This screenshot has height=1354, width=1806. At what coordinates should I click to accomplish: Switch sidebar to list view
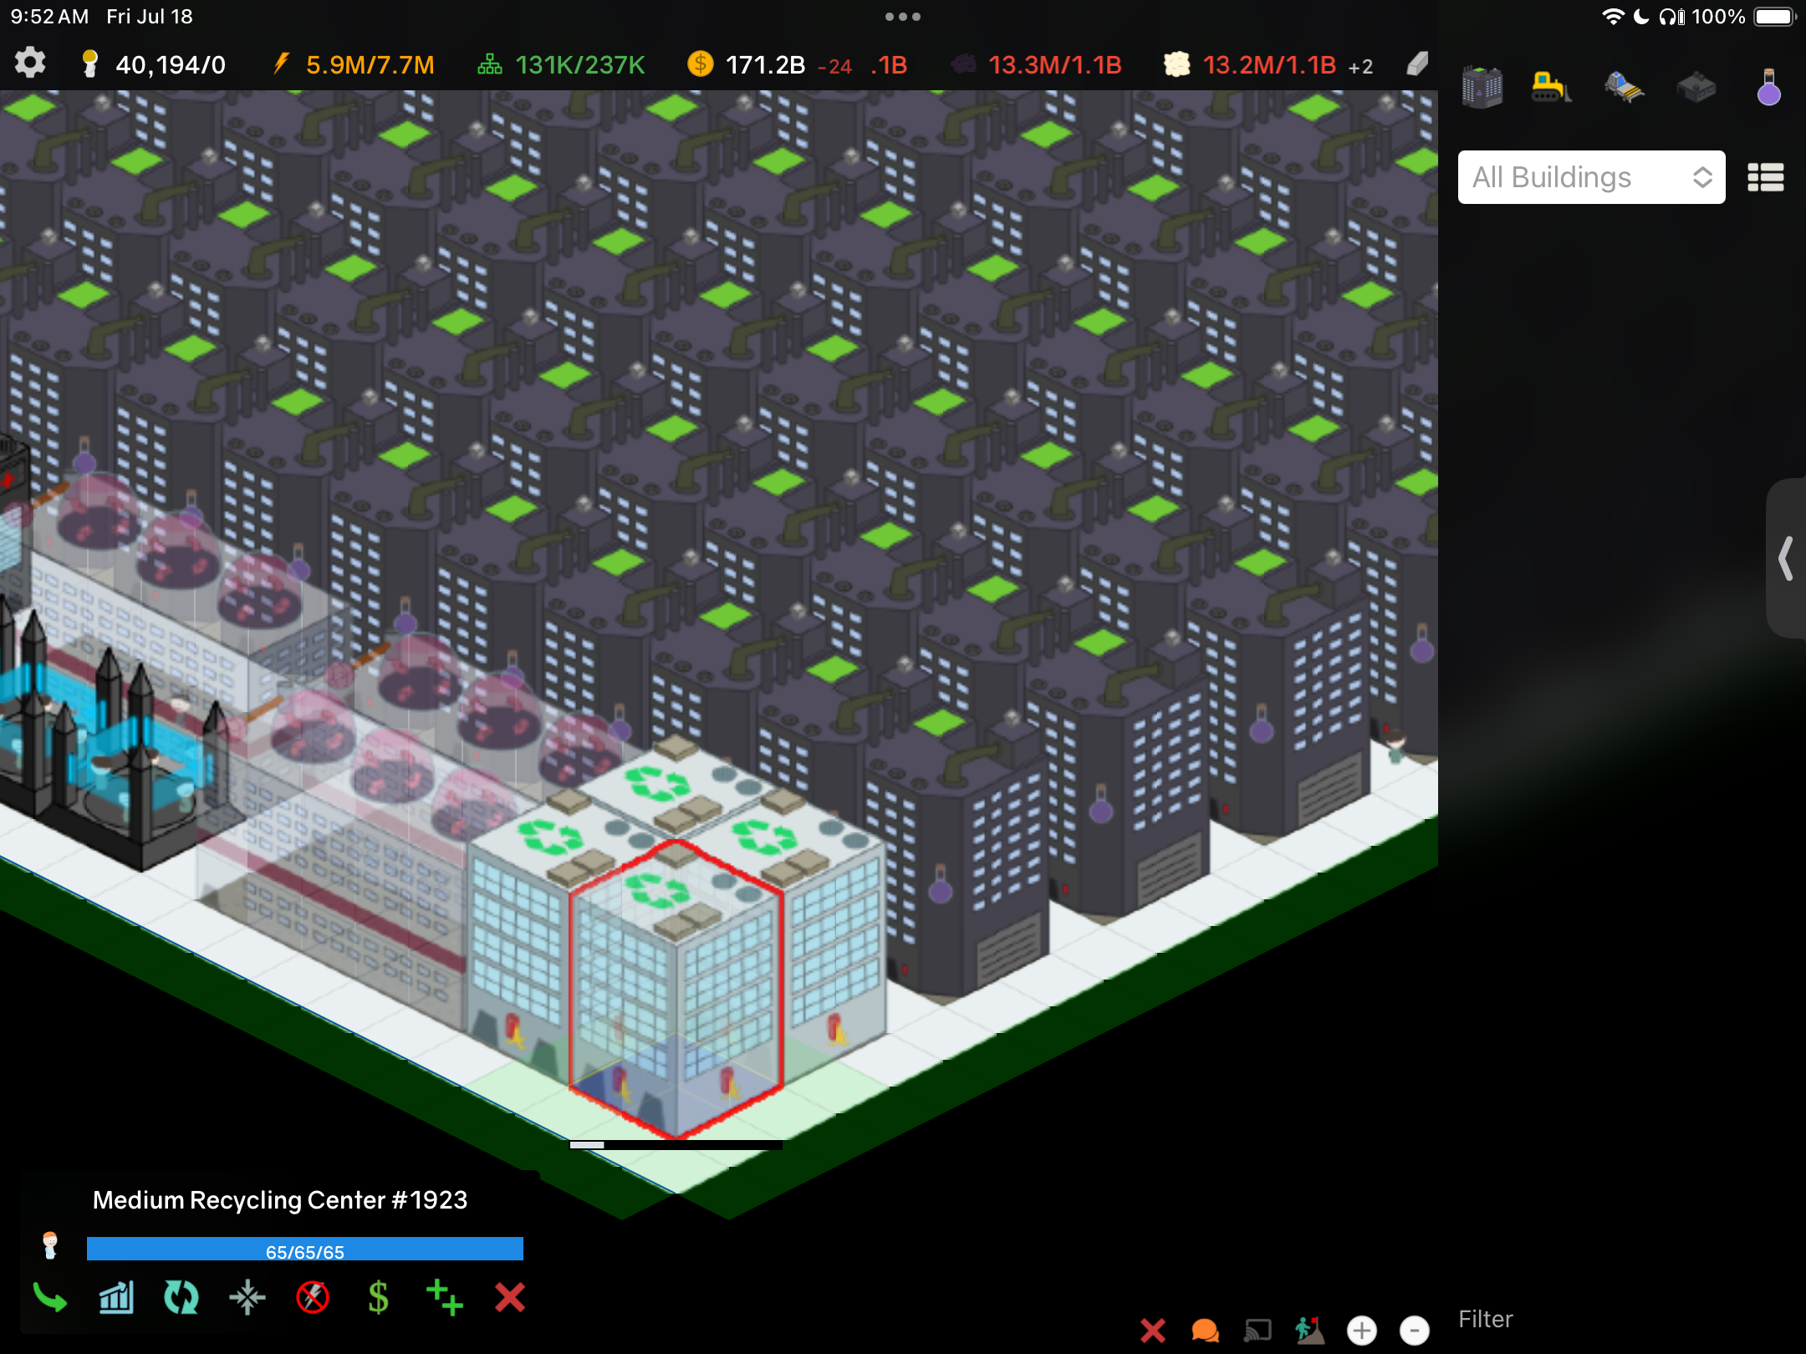point(1766,177)
